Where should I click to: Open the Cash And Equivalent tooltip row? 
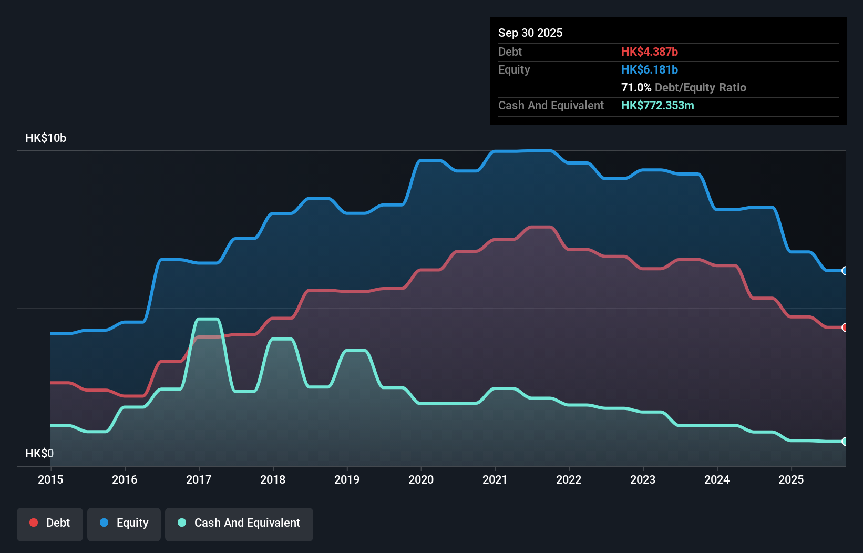point(551,105)
